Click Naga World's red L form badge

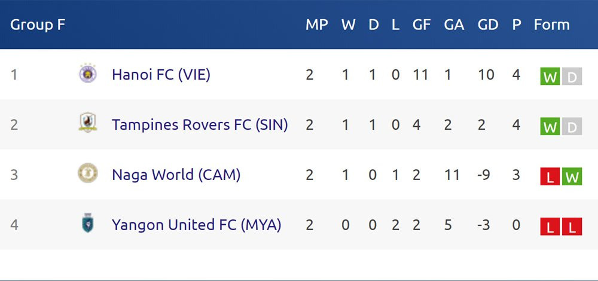(x=550, y=178)
